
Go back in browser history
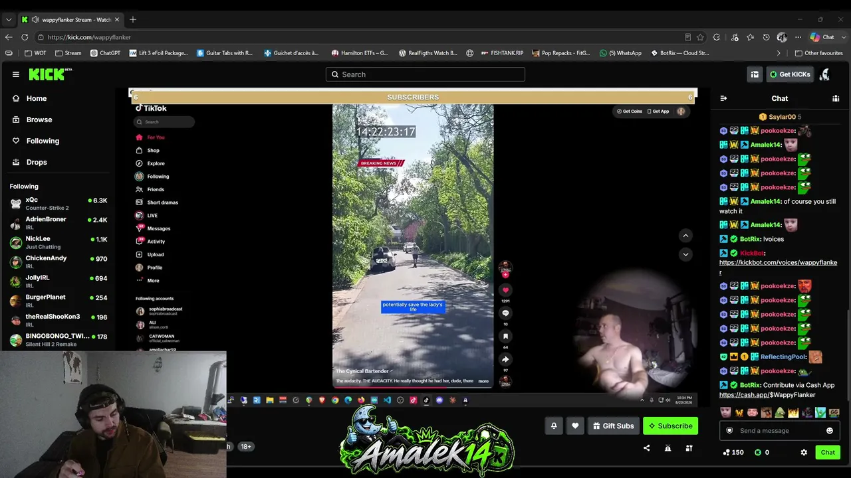9,37
